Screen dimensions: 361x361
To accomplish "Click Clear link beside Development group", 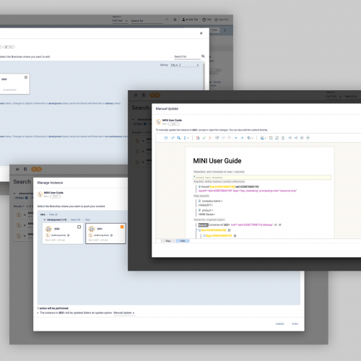I will point(87,219).
